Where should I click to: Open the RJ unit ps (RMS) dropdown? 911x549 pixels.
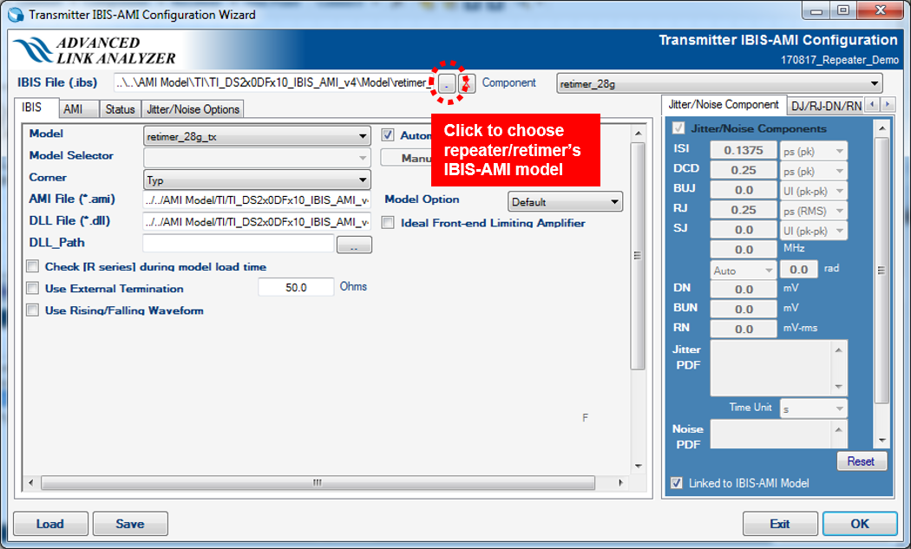pos(814,211)
